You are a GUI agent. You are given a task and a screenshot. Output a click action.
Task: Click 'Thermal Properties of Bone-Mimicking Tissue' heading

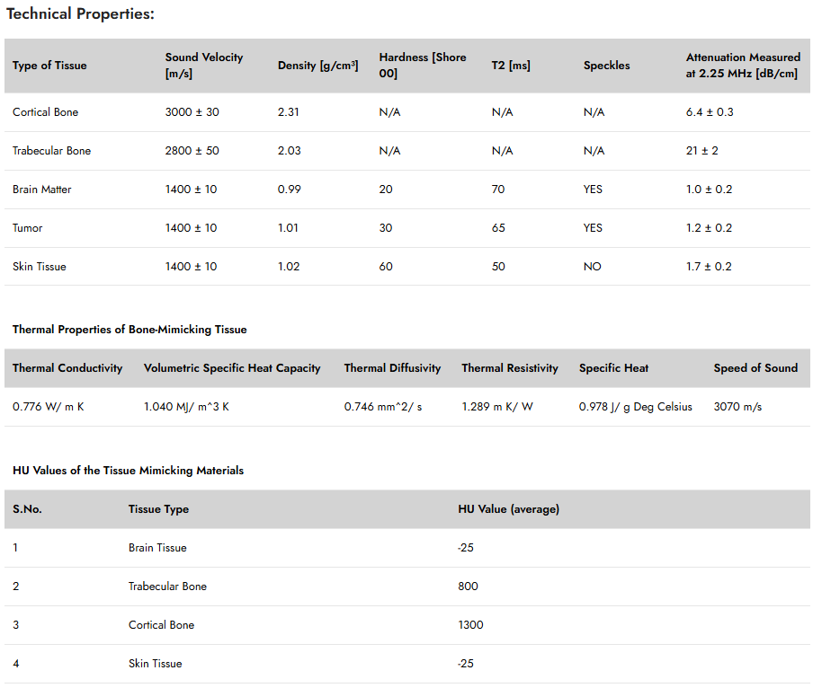click(130, 330)
